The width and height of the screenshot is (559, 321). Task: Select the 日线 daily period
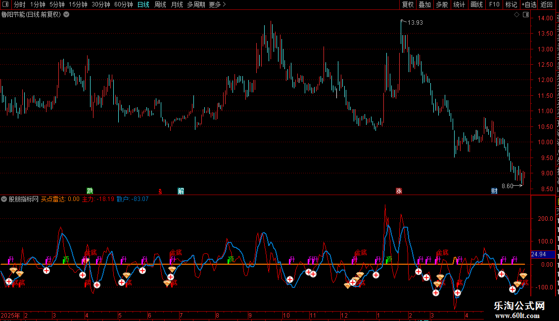pos(143,4)
